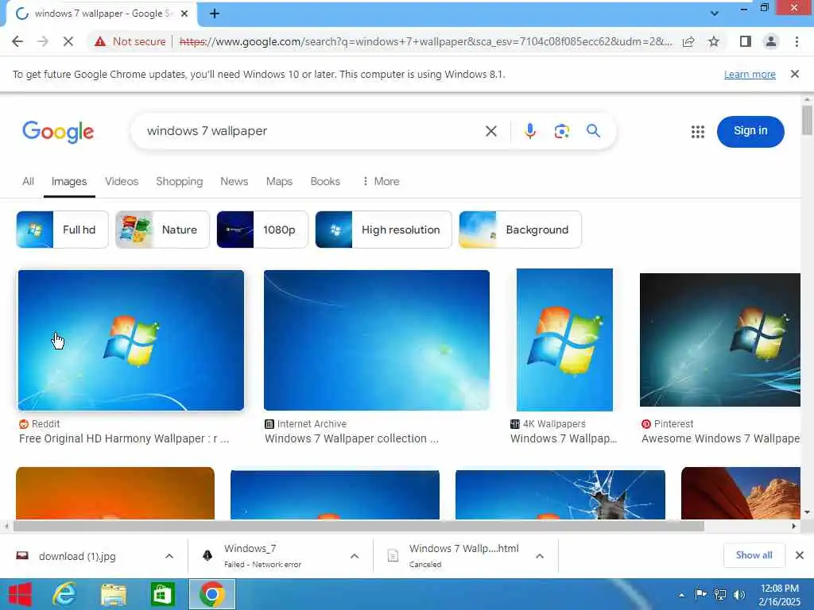Open the cracked screen wallpaper thumbnail
814x610 pixels.
pyautogui.click(x=560, y=494)
